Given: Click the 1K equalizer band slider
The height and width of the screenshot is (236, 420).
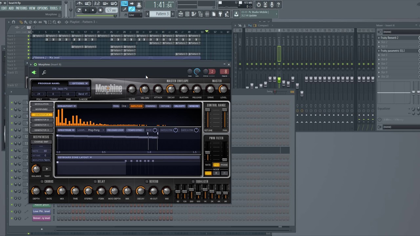Looking at the screenshot, I should [205, 192].
